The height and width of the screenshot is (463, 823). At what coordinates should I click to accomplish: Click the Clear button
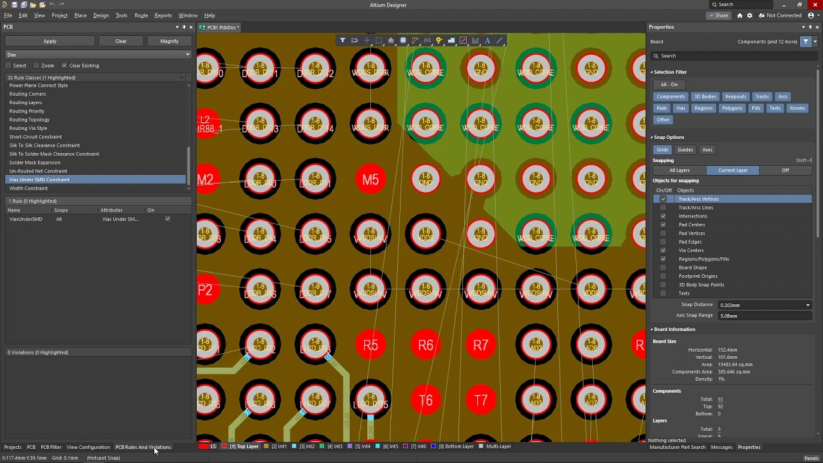pyautogui.click(x=121, y=41)
